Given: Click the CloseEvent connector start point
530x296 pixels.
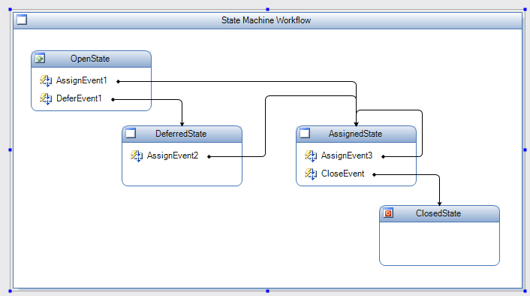Looking at the screenshot, I should click(374, 174).
